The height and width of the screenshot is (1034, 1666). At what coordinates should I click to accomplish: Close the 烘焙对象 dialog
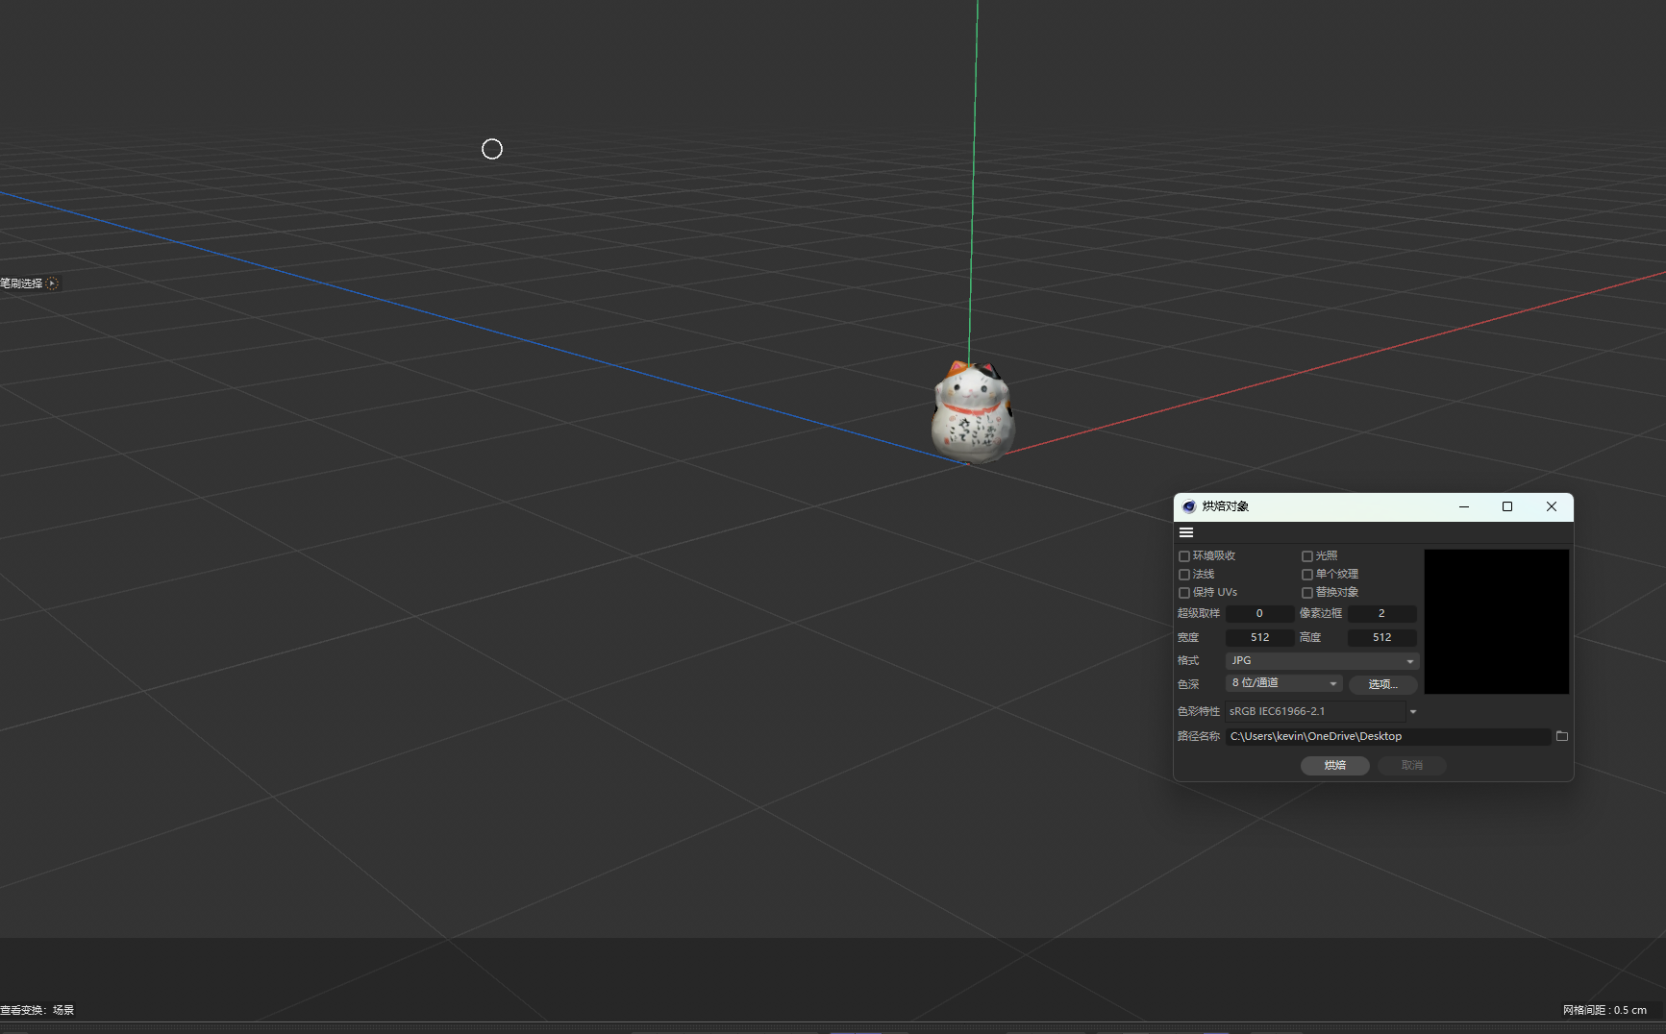pyautogui.click(x=1551, y=506)
